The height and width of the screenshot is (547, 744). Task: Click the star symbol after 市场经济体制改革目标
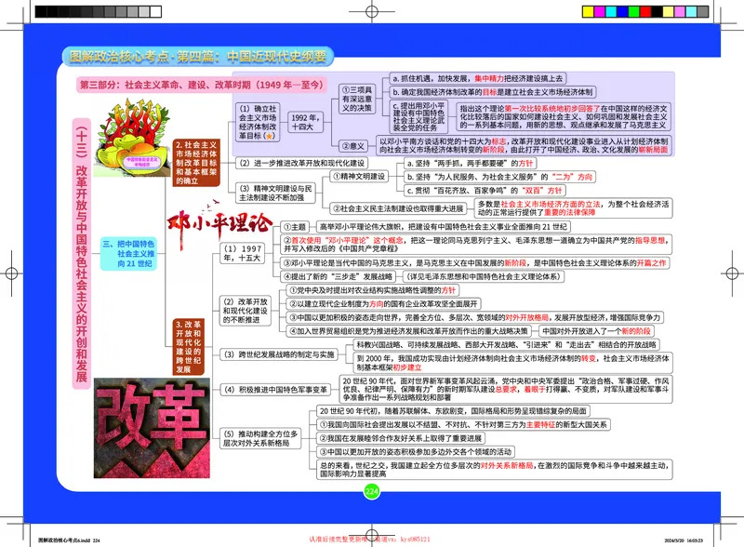(x=271, y=136)
